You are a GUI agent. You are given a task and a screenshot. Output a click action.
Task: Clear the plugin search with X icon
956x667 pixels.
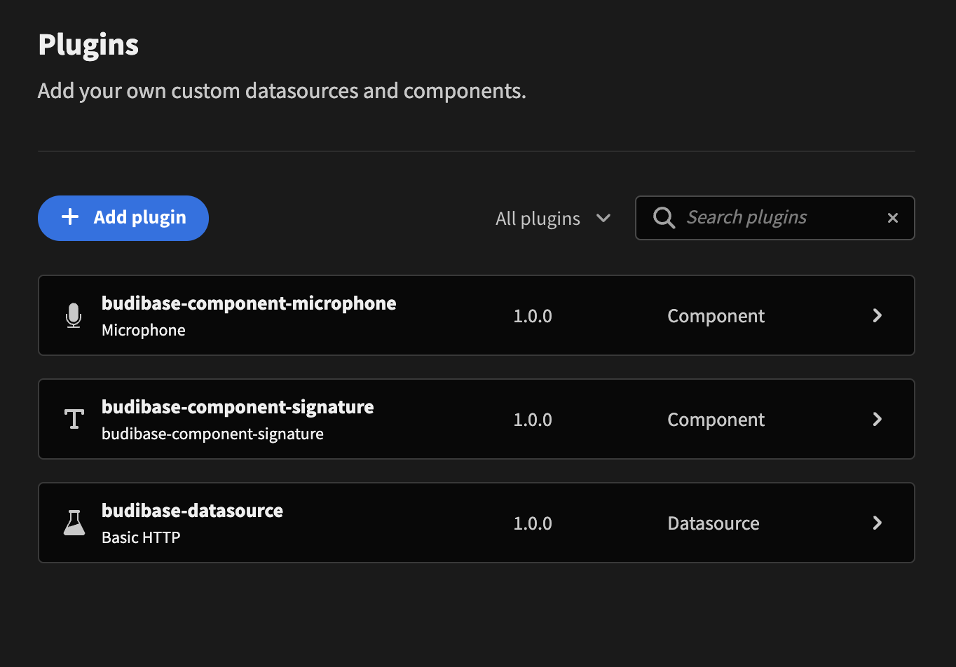[893, 218]
